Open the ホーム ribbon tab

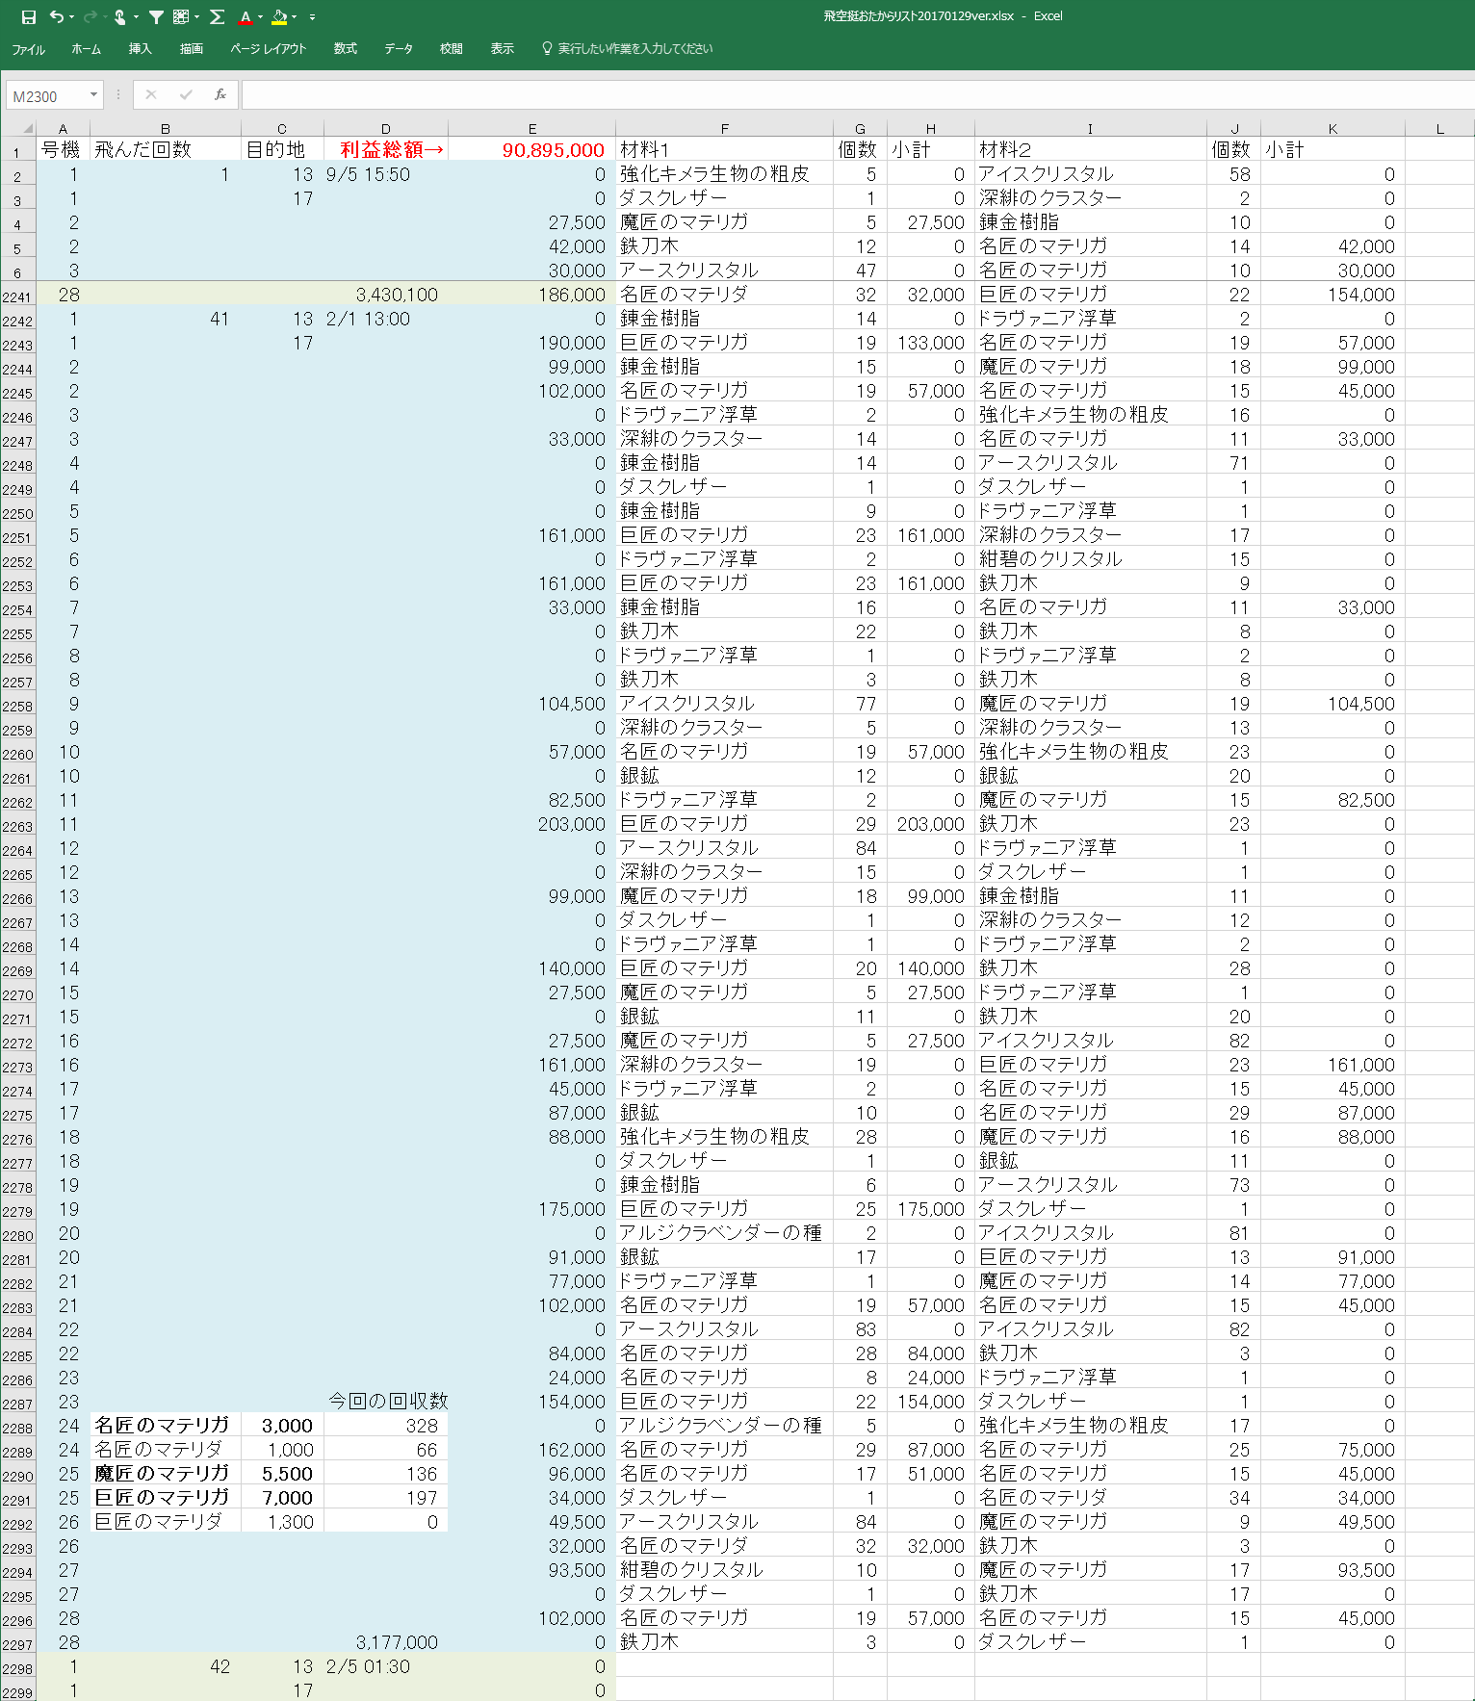(86, 49)
